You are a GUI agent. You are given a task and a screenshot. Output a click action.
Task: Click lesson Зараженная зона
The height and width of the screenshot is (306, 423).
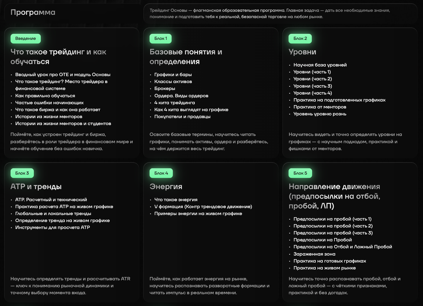pos(314,254)
